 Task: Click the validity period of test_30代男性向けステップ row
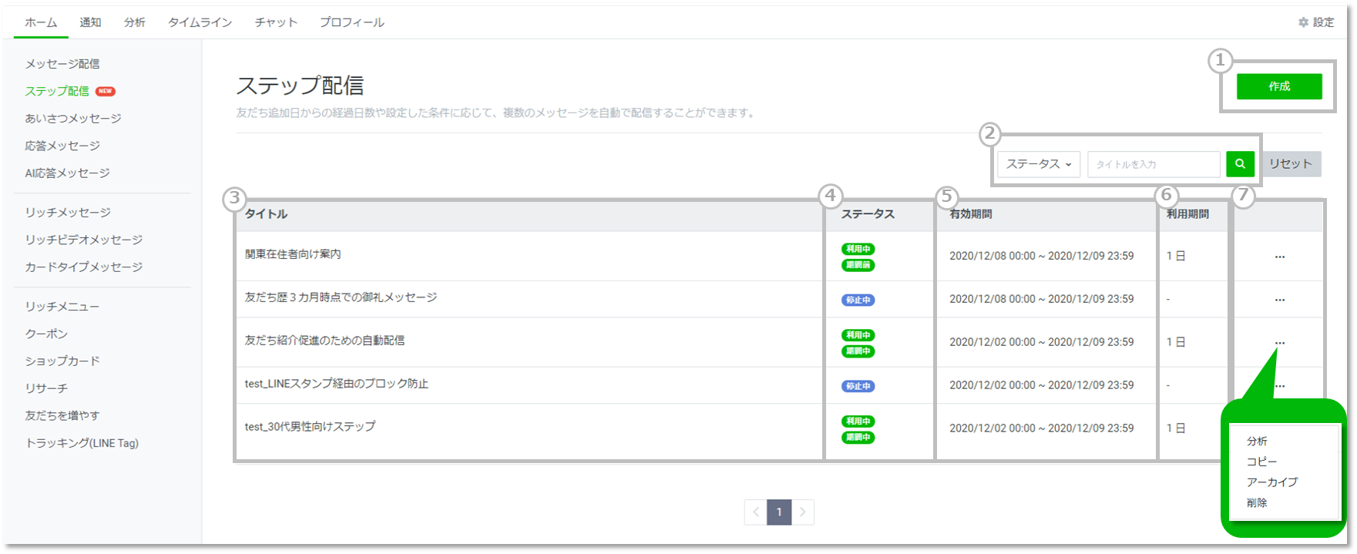1041,428
